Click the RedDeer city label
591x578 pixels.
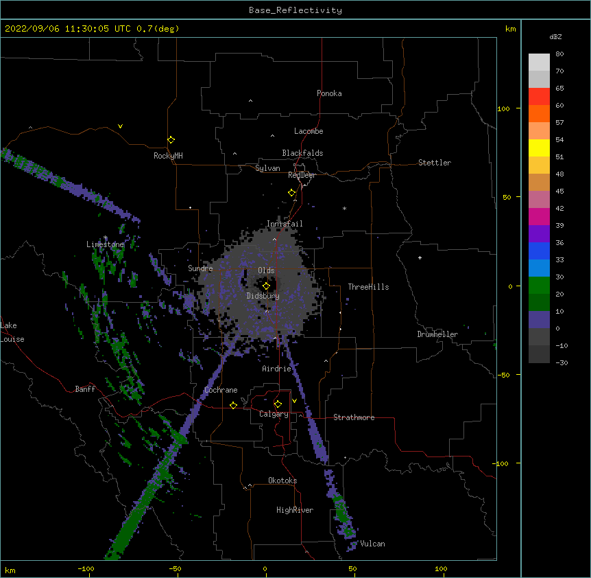click(302, 175)
